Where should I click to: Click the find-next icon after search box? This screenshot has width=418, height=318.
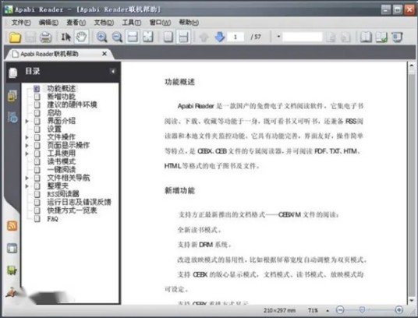click(x=345, y=37)
